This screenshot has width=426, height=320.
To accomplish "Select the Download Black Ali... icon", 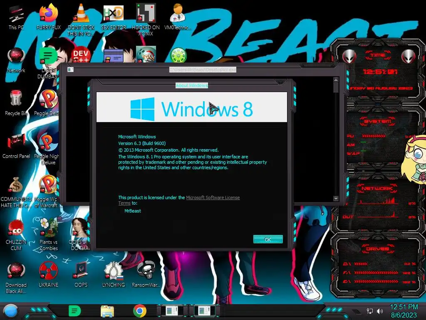I will [x=16, y=277].
